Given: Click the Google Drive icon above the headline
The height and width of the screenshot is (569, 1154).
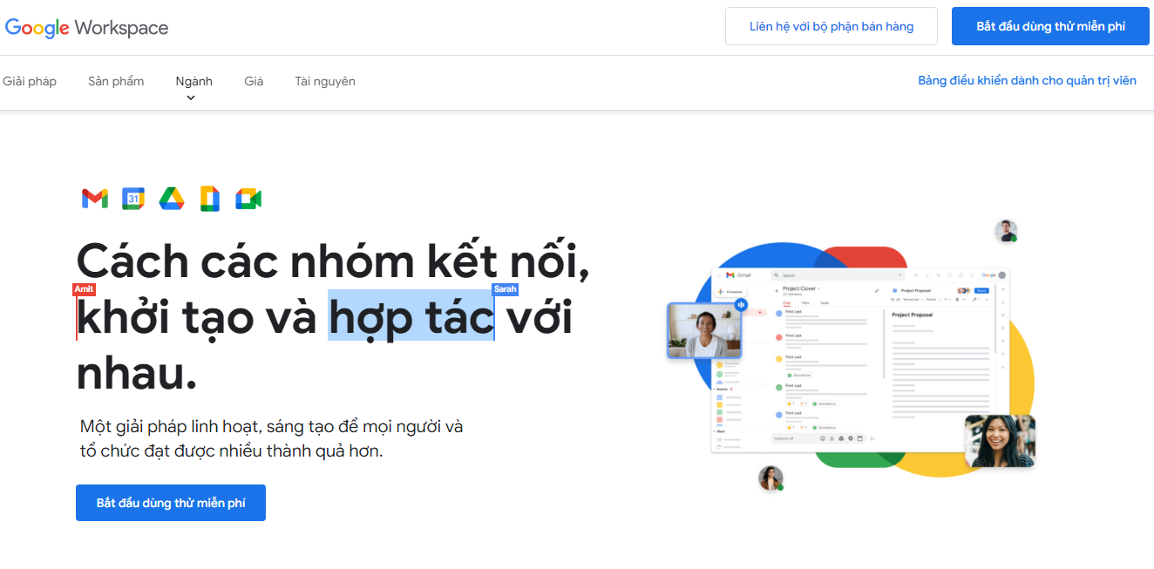Looking at the screenshot, I should (172, 199).
